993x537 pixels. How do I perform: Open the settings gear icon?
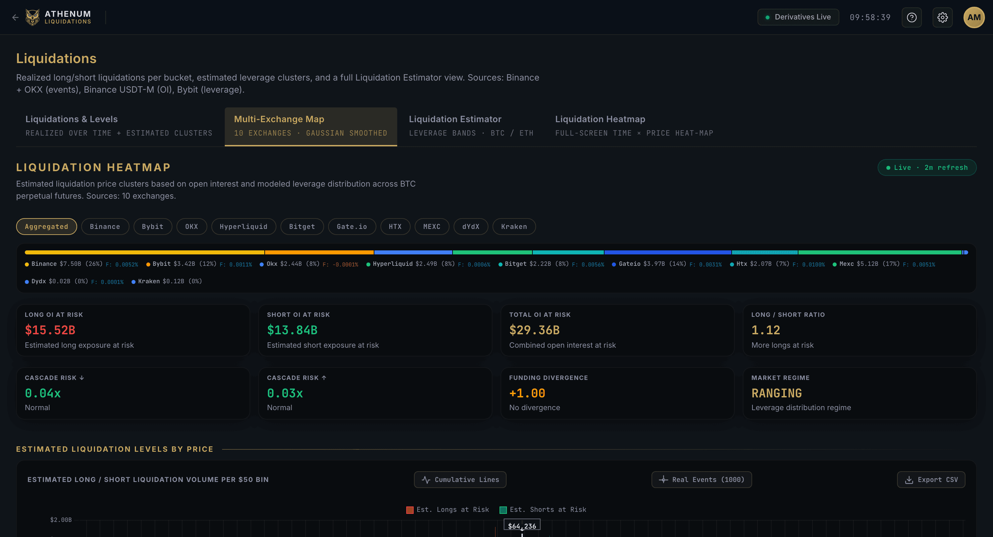pyautogui.click(x=942, y=17)
